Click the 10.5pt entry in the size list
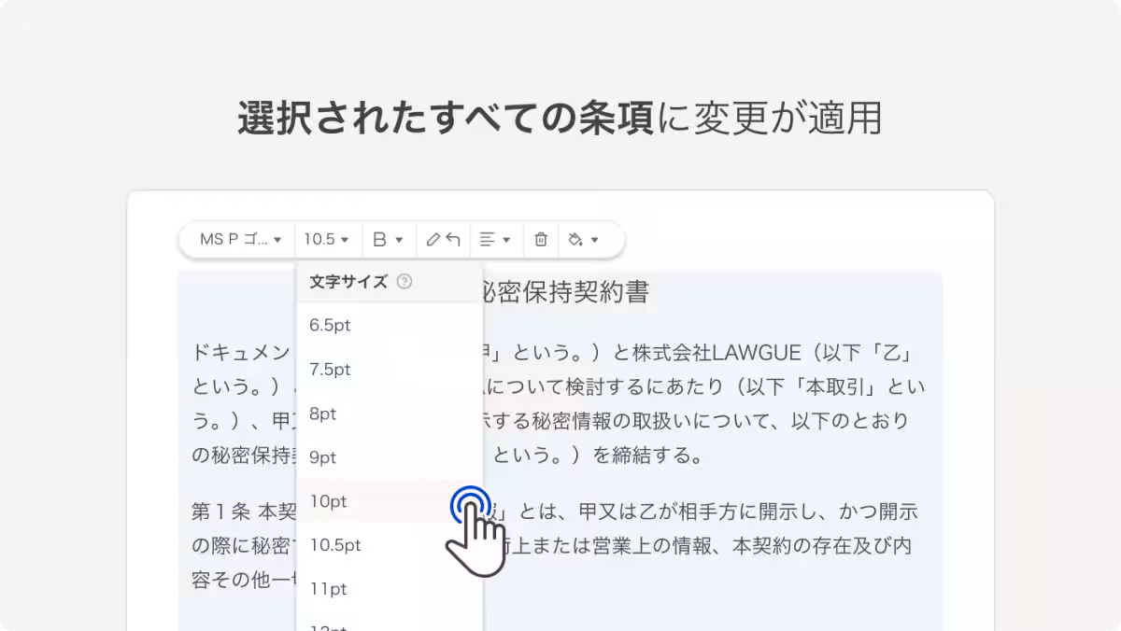This screenshot has height=631, width=1121. 333,545
